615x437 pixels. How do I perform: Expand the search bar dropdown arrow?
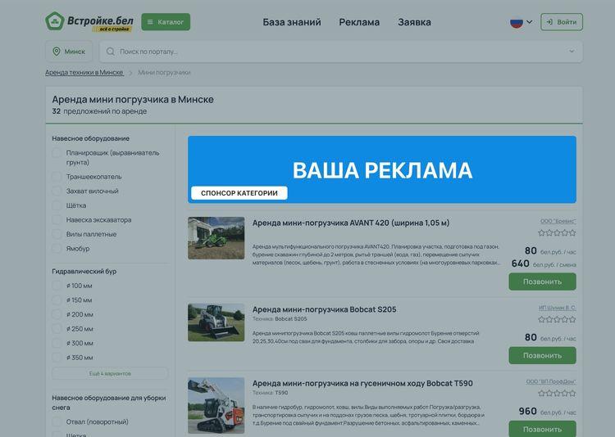(572, 52)
